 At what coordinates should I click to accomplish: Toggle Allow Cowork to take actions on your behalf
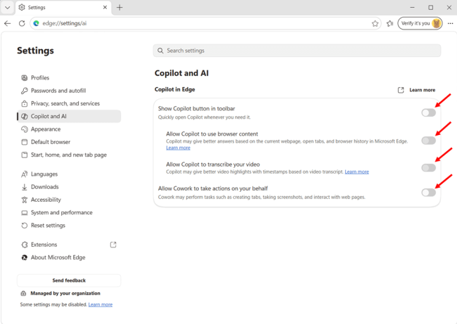point(428,193)
